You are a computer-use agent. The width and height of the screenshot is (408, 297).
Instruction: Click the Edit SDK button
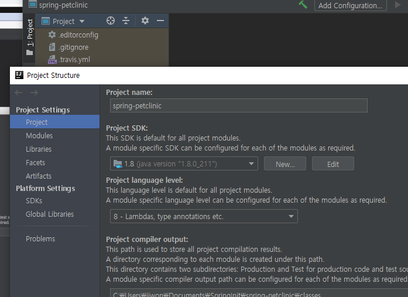tap(333, 164)
